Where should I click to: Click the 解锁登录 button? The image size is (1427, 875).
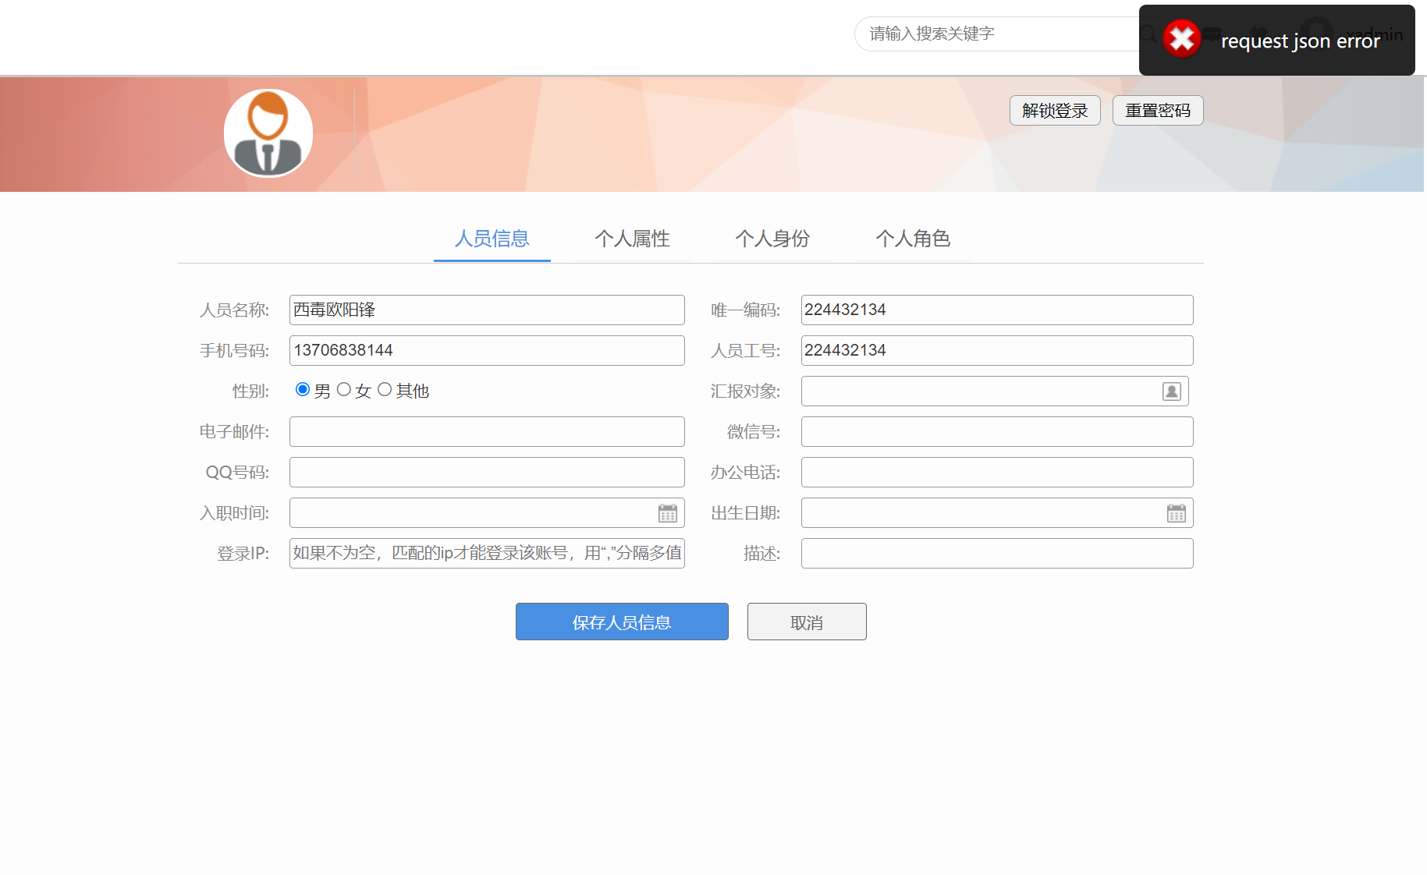(1055, 111)
